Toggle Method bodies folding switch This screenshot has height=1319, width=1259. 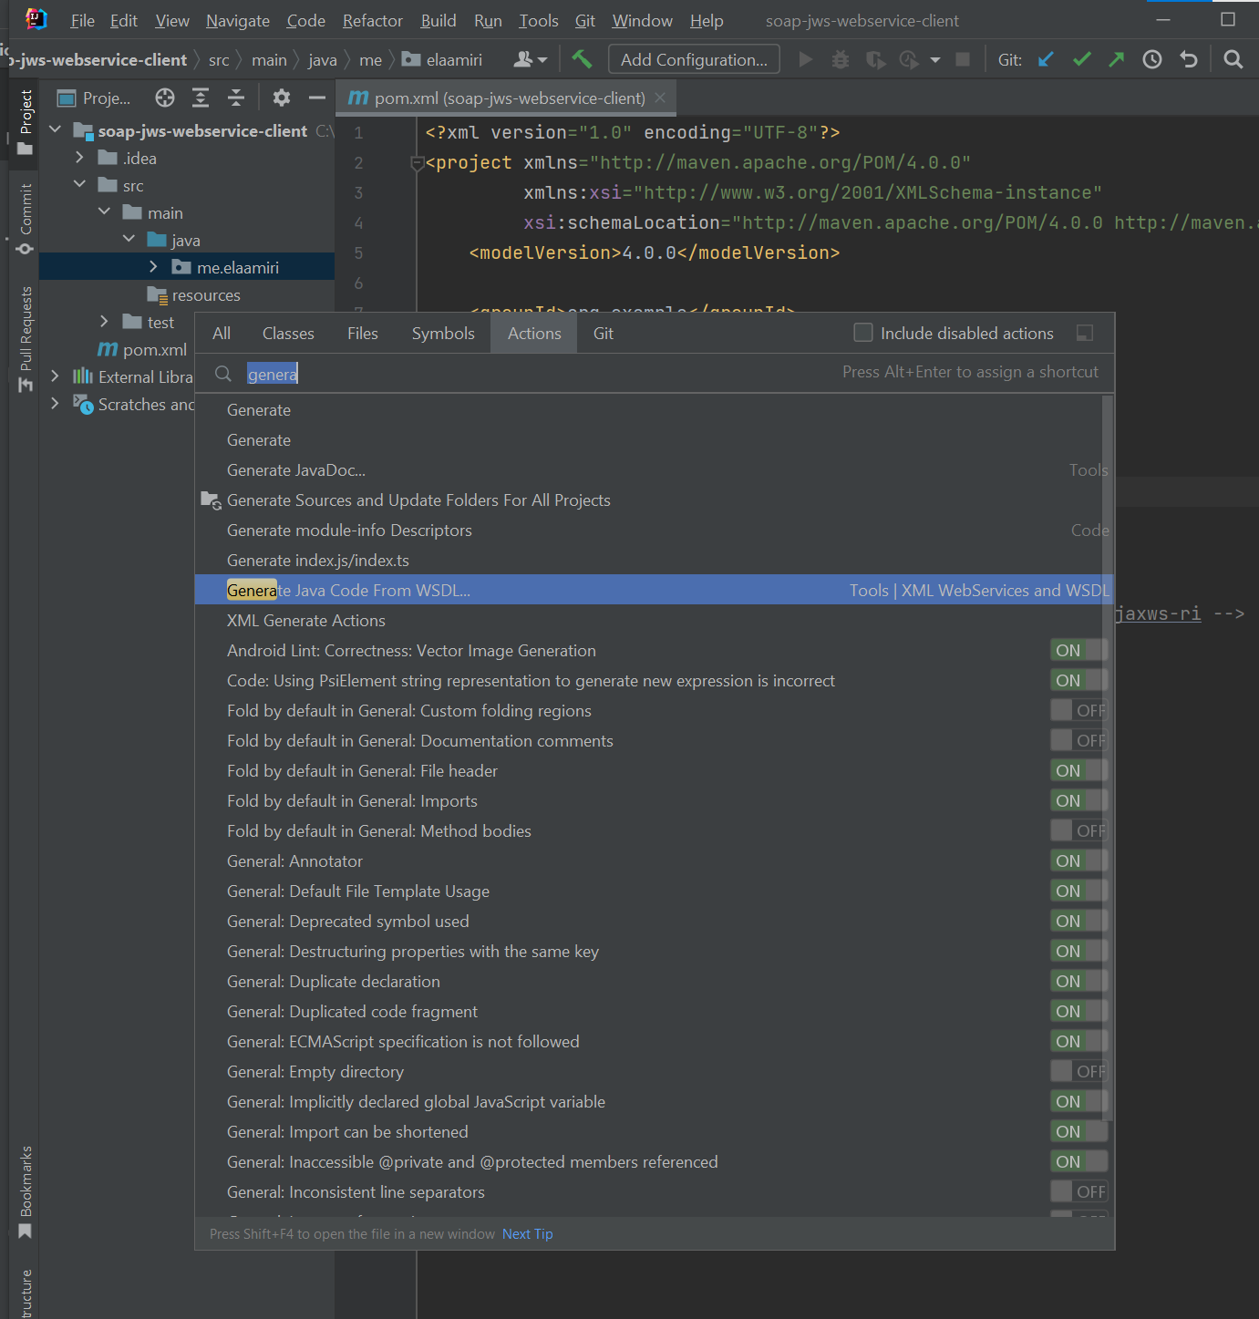(1078, 830)
